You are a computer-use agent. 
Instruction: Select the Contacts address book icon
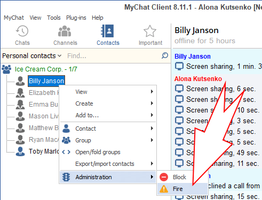[107, 31]
